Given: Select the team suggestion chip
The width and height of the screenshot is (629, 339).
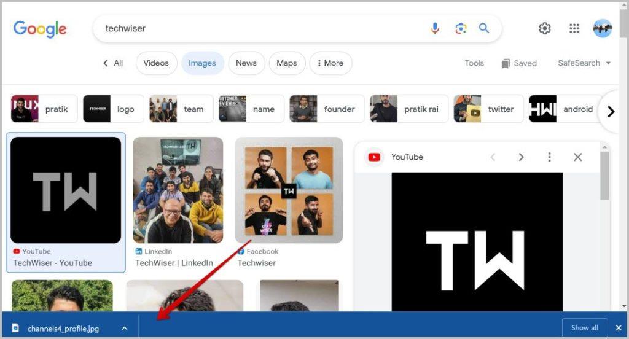Looking at the screenshot, I should [x=181, y=109].
